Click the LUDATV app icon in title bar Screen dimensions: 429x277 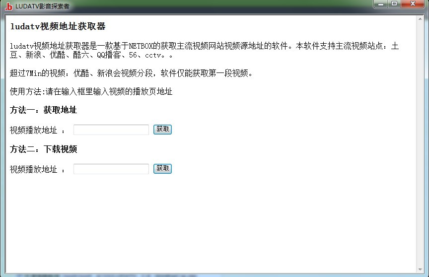point(8,6)
